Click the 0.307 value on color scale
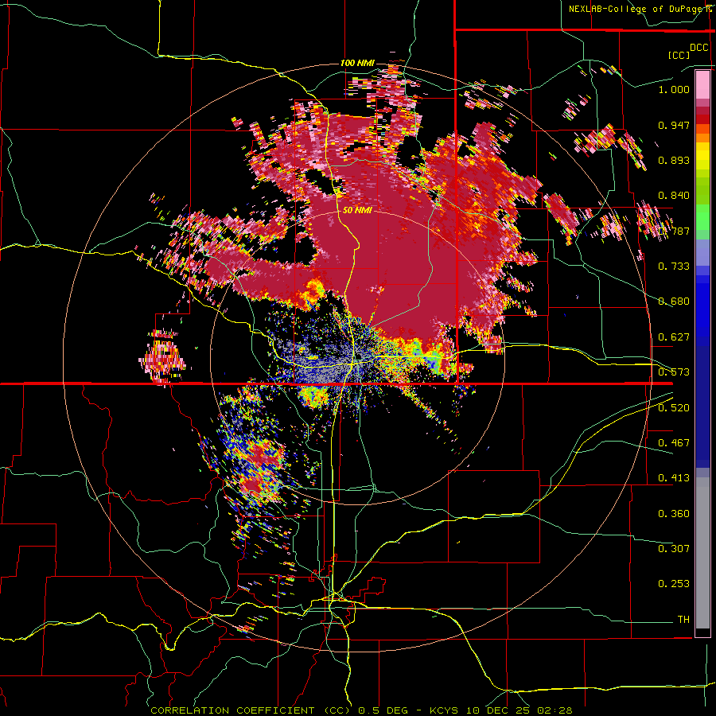The width and height of the screenshot is (716, 716). pyautogui.click(x=674, y=549)
